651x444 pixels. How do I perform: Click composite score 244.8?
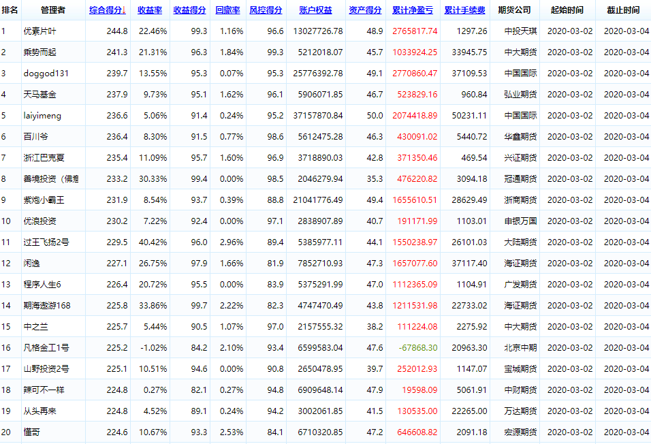point(117,31)
